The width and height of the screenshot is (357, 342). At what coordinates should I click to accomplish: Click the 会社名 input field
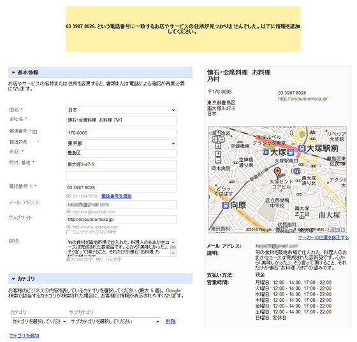point(121,120)
